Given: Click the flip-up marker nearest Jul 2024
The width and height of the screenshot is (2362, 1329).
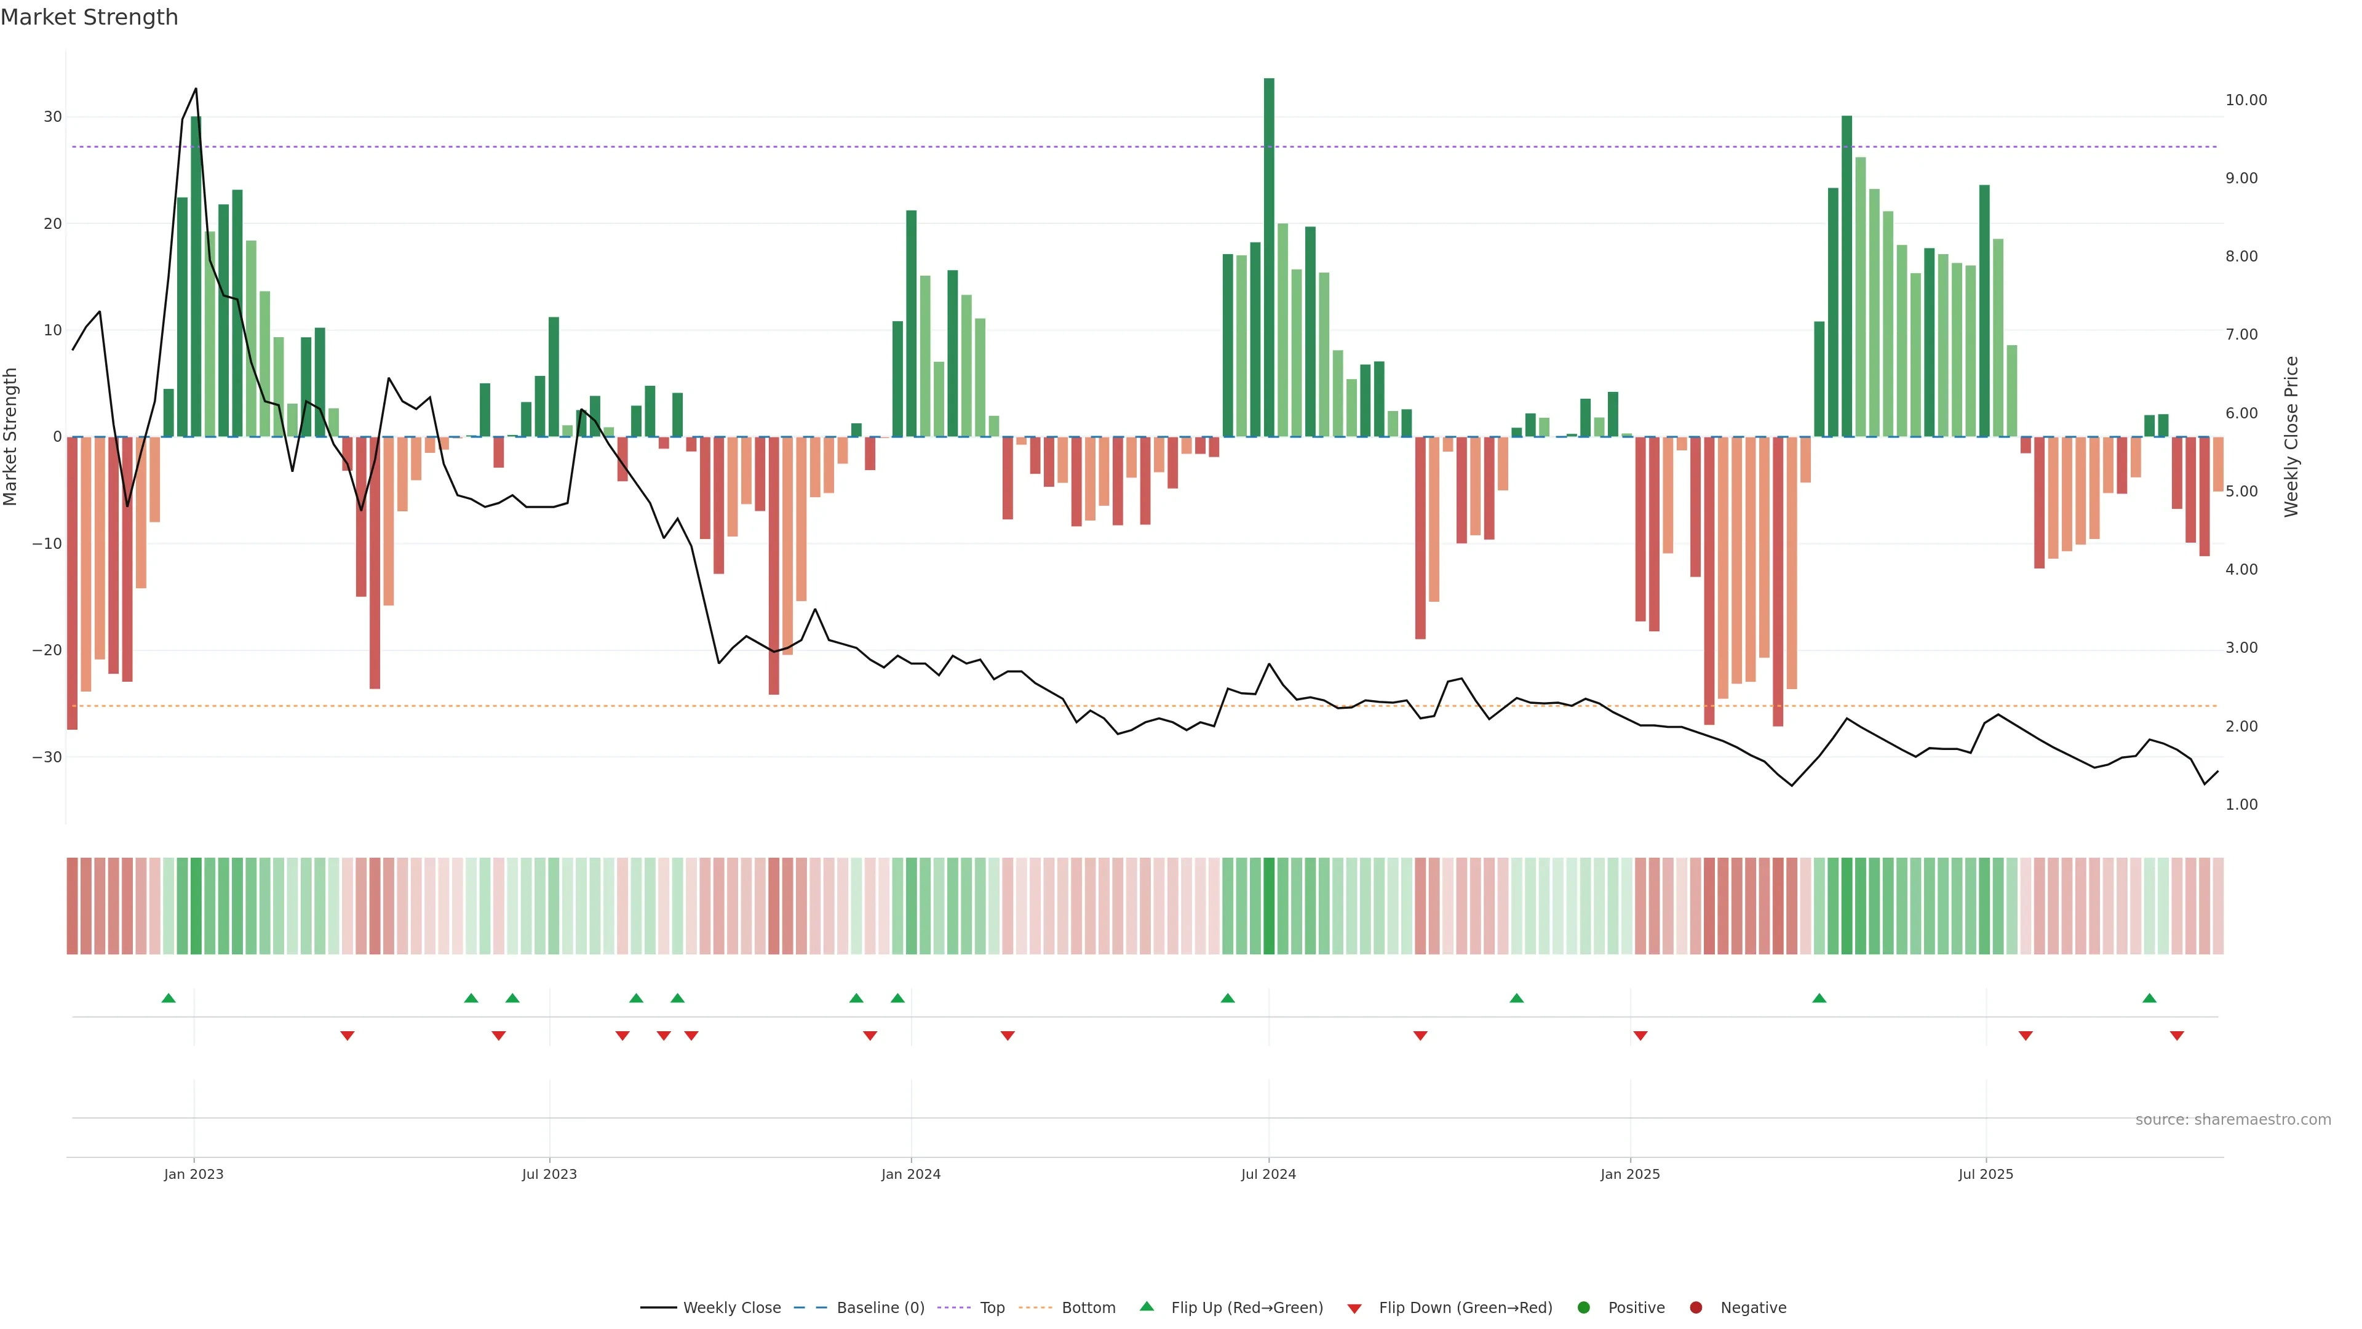Looking at the screenshot, I should tap(1228, 998).
